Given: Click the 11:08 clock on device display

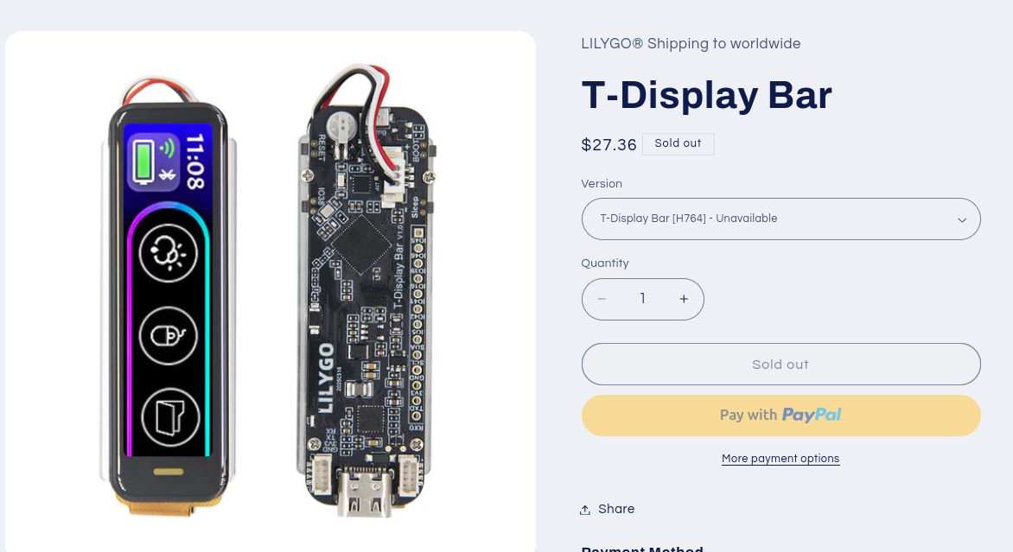Looking at the screenshot, I should pos(195,162).
